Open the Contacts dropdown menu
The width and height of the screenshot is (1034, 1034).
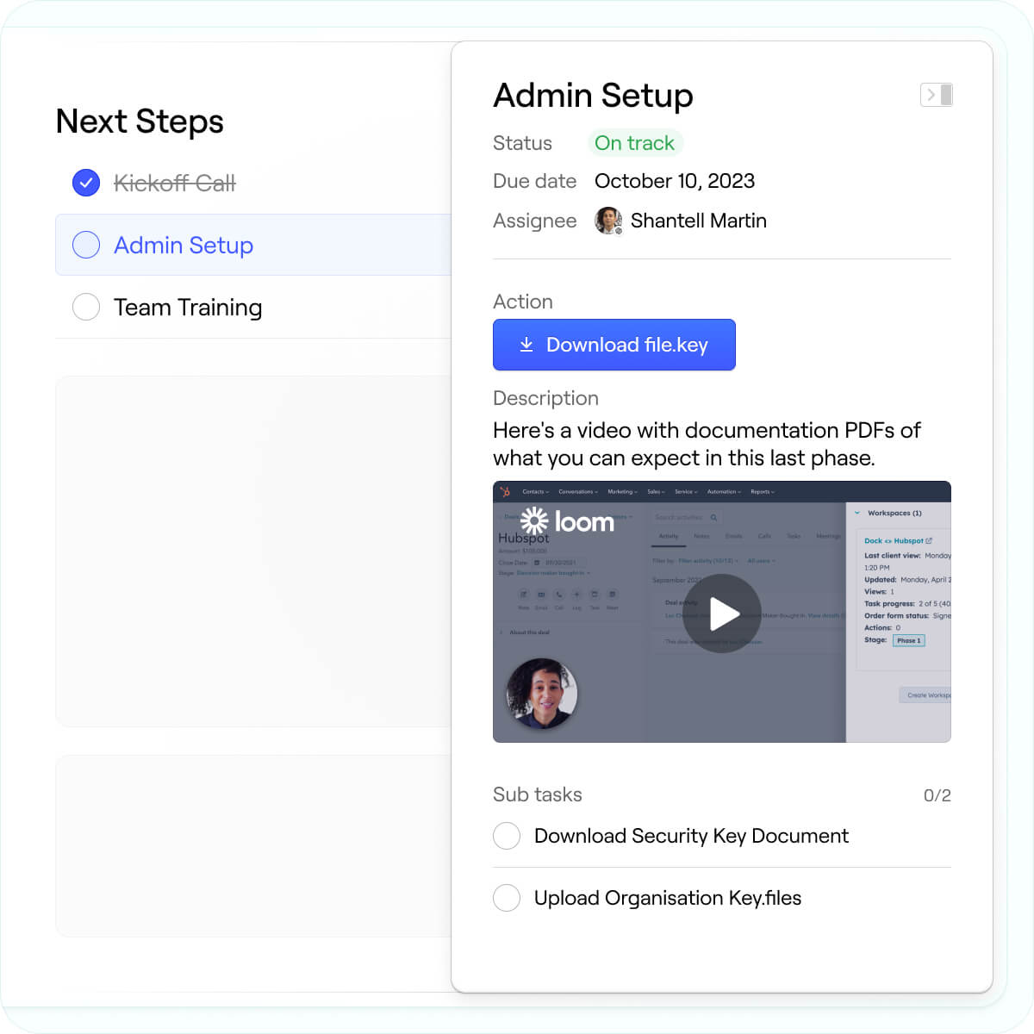tap(533, 491)
